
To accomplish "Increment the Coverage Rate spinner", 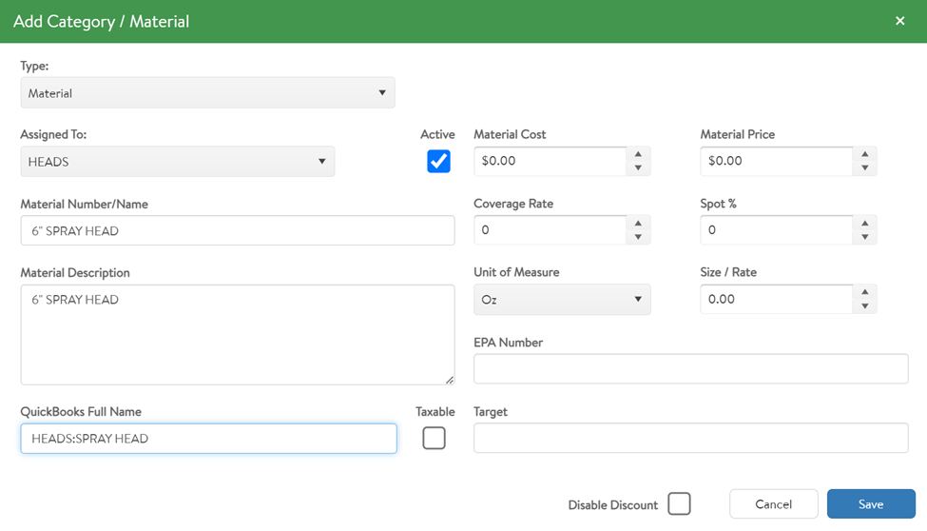I will [x=638, y=224].
